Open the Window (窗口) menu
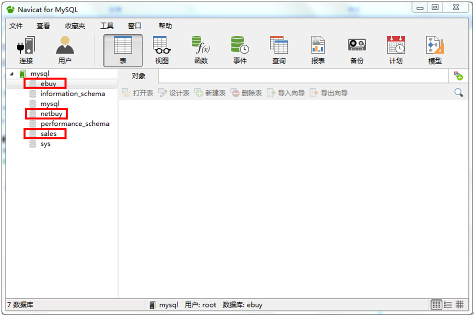 pyautogui.click(x=135, y=26)
